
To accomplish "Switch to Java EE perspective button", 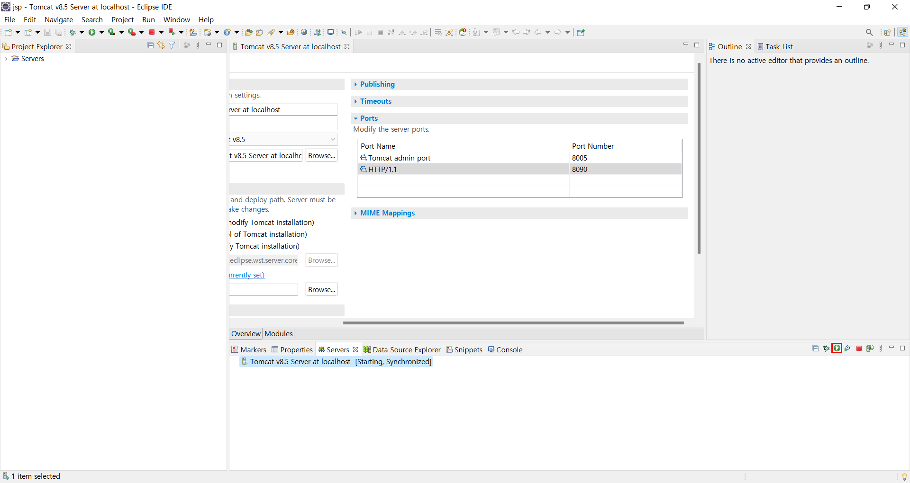I will pyautogui.click(x=903, y=32).
